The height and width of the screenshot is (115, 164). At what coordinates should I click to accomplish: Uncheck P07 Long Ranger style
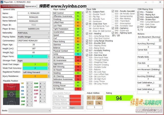pos(138,27)
